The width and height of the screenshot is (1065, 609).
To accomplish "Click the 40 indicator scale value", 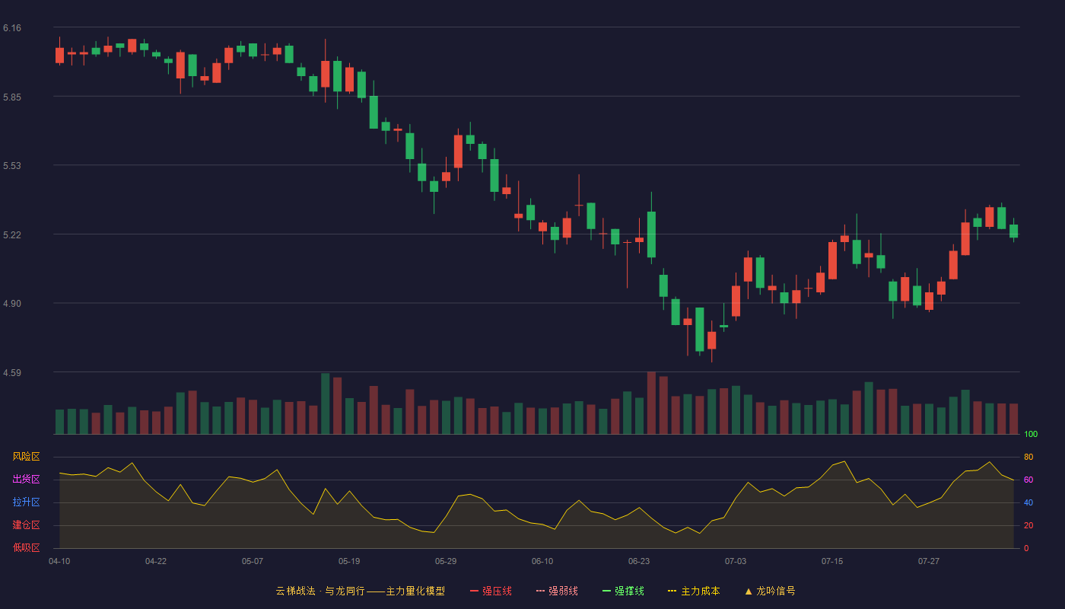I will (x=1028, y=502).
